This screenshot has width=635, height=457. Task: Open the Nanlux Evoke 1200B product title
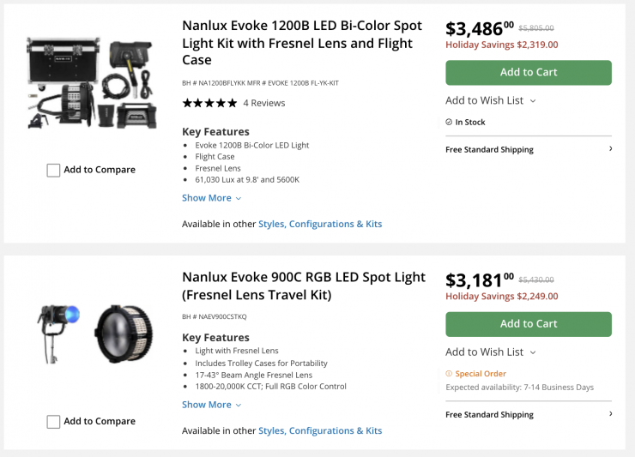pos(302,42)
